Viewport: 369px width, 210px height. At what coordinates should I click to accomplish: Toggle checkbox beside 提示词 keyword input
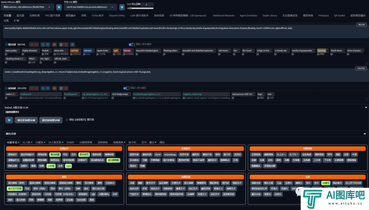[x=130, y=44]
